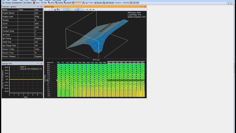Click the highlighted RPM header cells in ignition table
Viewport: 236px width, 133px height.
click(x=126, y=62)
